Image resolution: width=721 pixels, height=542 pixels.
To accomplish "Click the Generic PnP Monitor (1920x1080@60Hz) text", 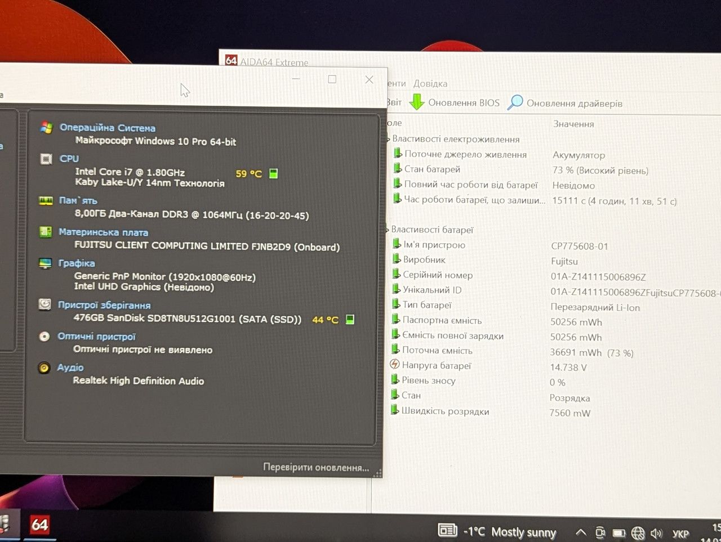I will pos(165,276).
